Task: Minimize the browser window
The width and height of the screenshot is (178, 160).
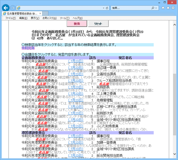Action: pyautogui.click(x=159, y=2)
